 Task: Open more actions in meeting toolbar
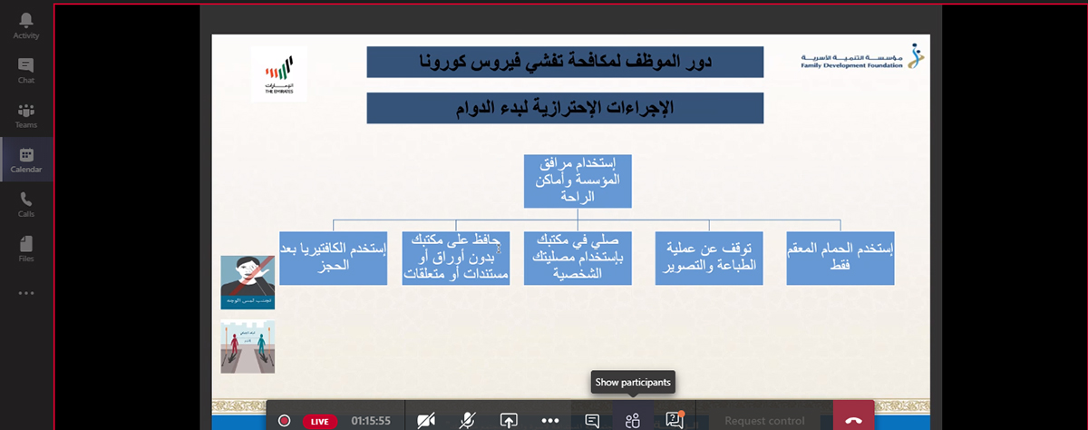pyautogui.click(x=549, y=420)
